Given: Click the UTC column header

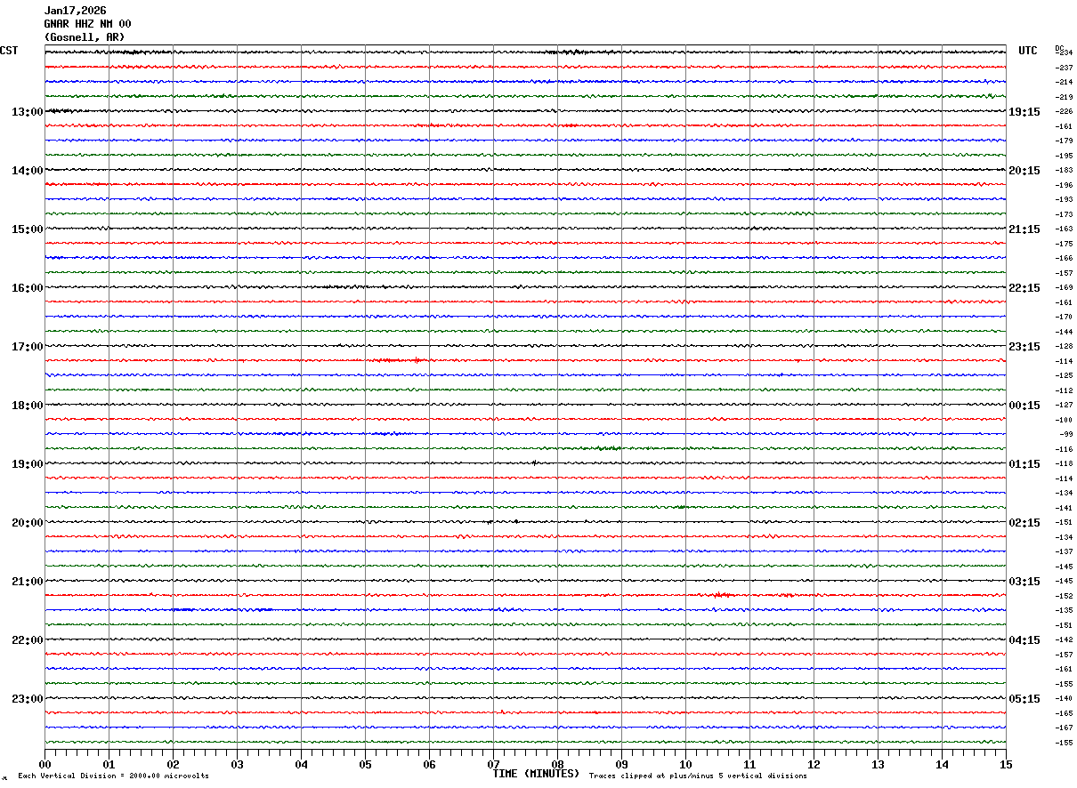Looking at the screenshot, I should tap(1028, 51).
